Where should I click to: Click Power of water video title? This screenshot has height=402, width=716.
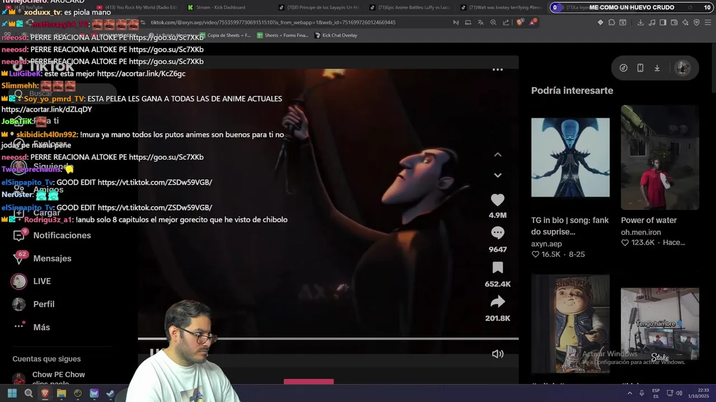tap(649, 221)
